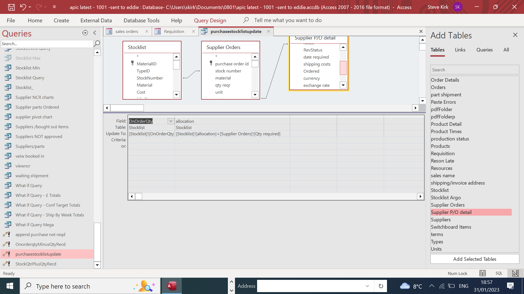Click the Undo arrow icon
Viewport: 524px width, 294px height.
point(23,7)
